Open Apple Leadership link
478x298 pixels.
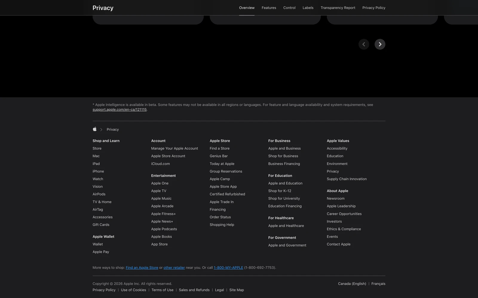click(341, 206)
